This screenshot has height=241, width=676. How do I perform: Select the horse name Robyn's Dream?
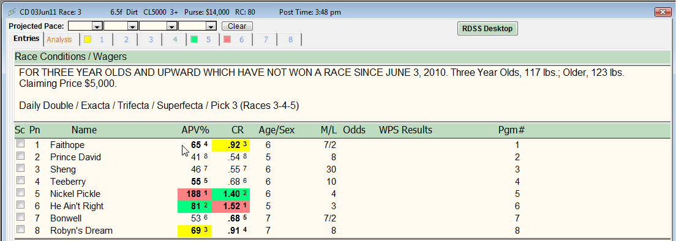pyautogui.click(x=81, y=231)
